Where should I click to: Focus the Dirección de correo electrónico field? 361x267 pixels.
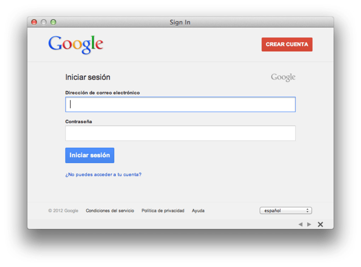pos(180,105)
